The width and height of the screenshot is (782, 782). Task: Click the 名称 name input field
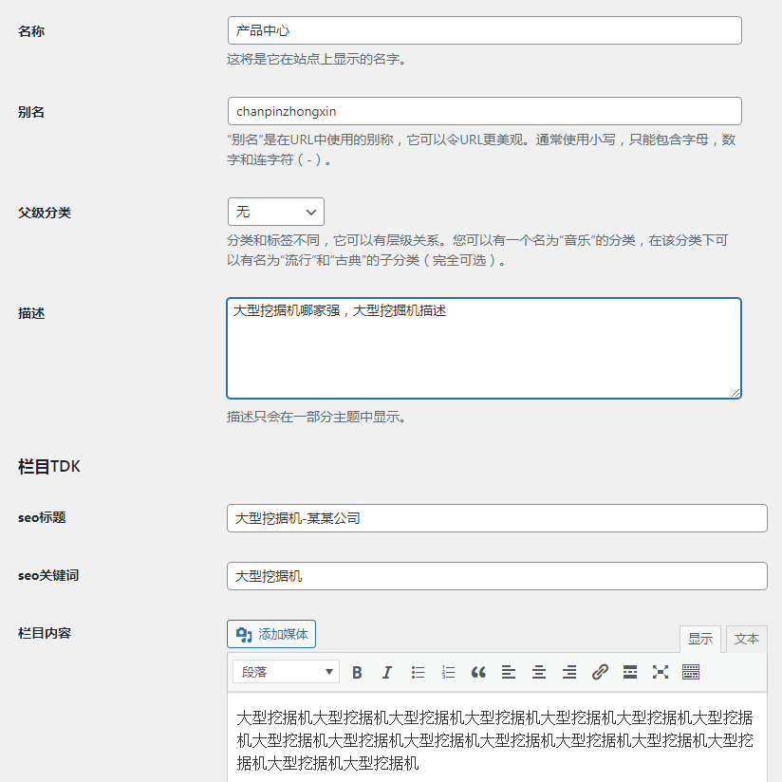tap(483, 30)
